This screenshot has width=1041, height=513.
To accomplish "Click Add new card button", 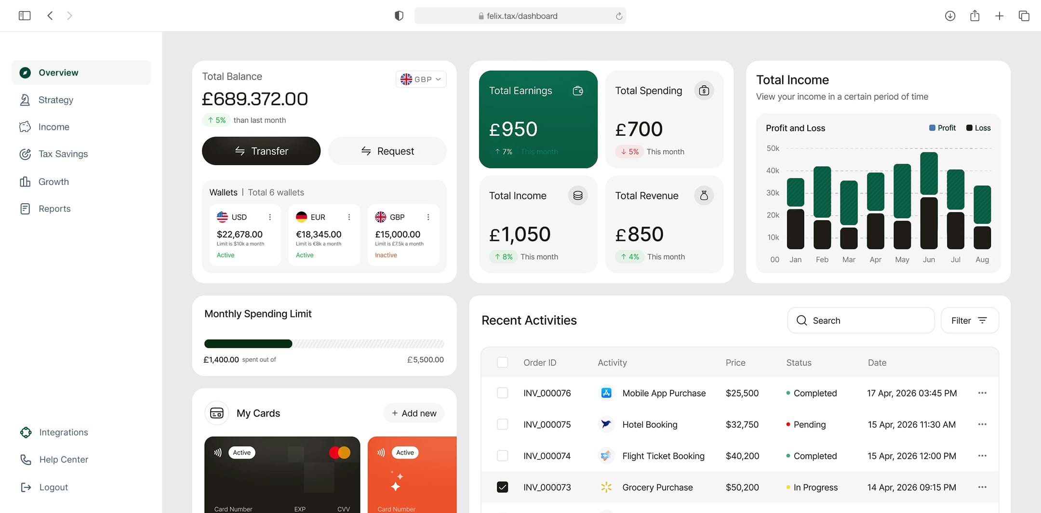I will click(x=414, y=413).
